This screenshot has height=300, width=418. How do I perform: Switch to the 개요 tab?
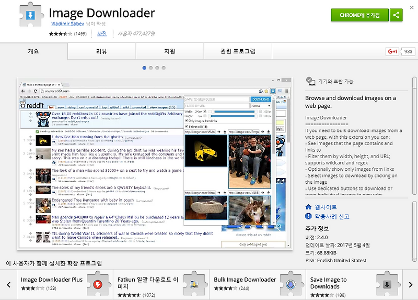tap(33, 51)
